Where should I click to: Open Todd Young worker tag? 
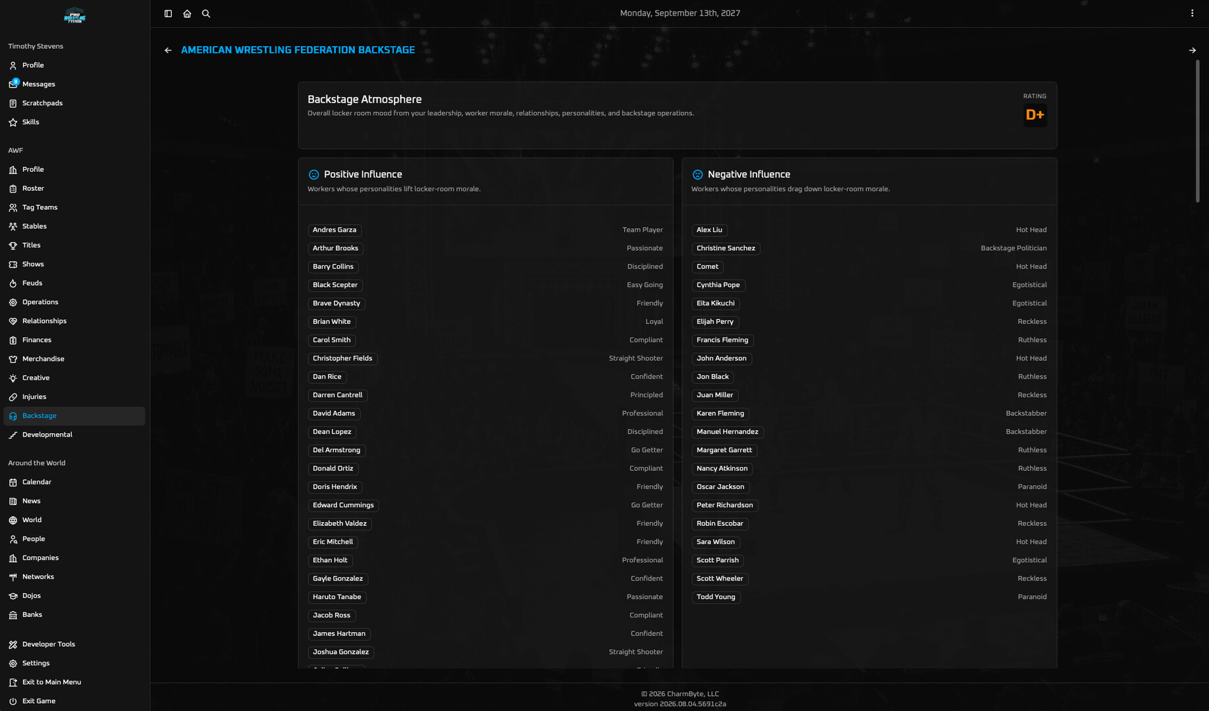coord(716,598)
